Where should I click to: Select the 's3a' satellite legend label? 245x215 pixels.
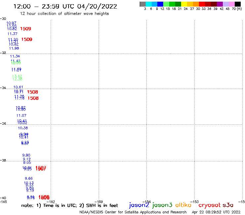pos(228,205)
